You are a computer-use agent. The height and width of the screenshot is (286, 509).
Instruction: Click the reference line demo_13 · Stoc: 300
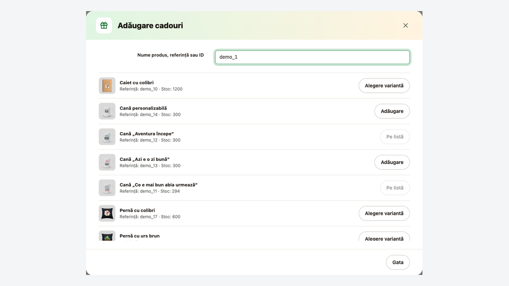[x=150, y=166]
